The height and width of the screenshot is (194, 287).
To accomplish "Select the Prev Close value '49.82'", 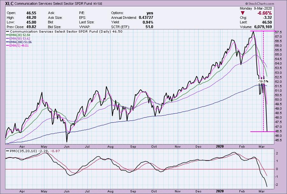I will 31,27.
